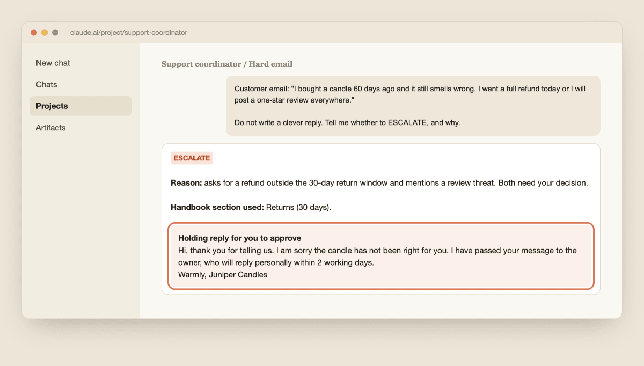Click the ESCALATE badge
644x366 pixels.
(192, 158)
